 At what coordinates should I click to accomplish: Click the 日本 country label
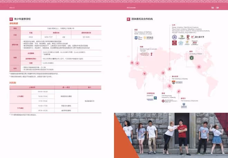click(x=174, y=25)
